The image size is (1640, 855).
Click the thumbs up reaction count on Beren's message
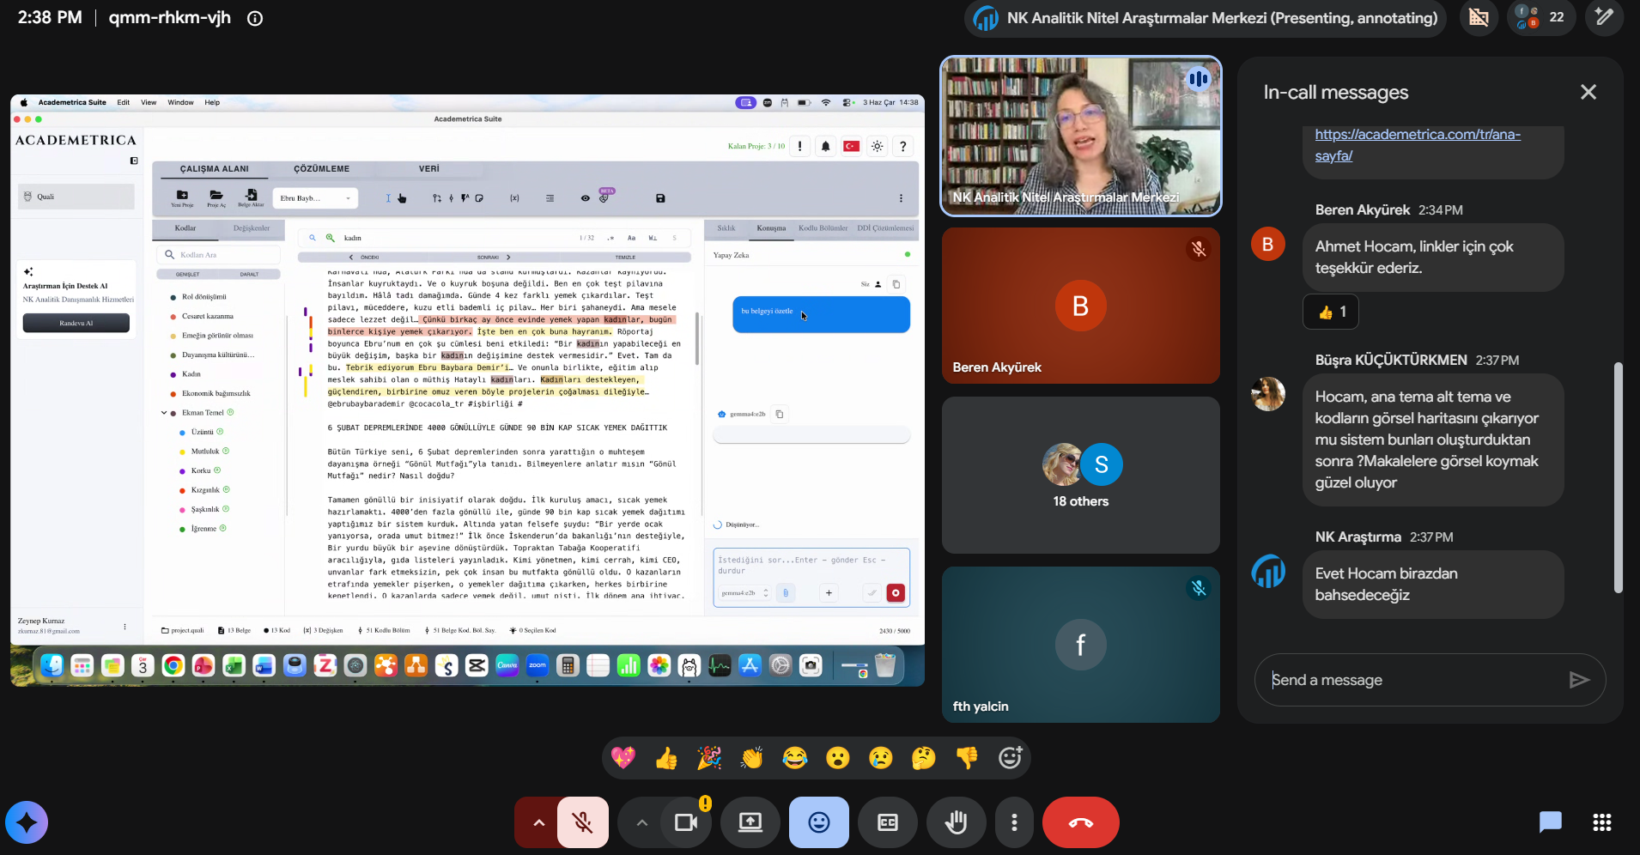click(1331, 312)
